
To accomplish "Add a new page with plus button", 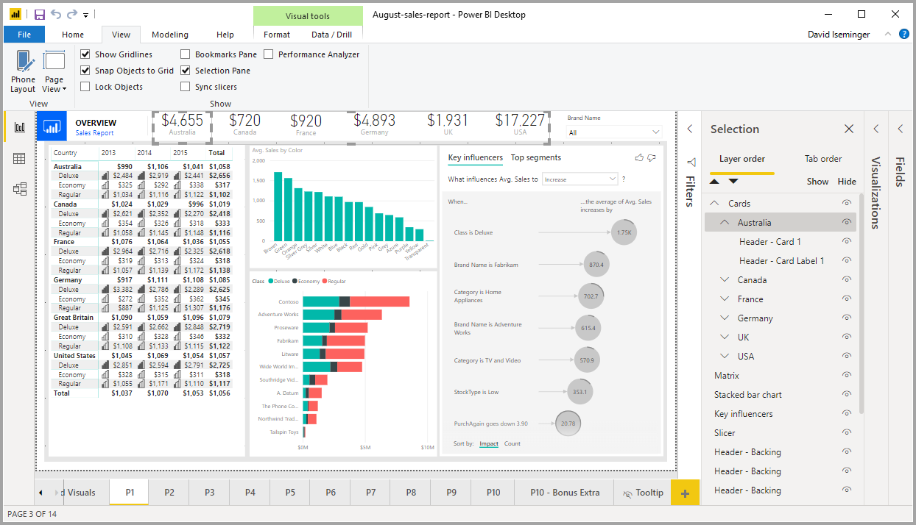I will [x=685, y=493].
